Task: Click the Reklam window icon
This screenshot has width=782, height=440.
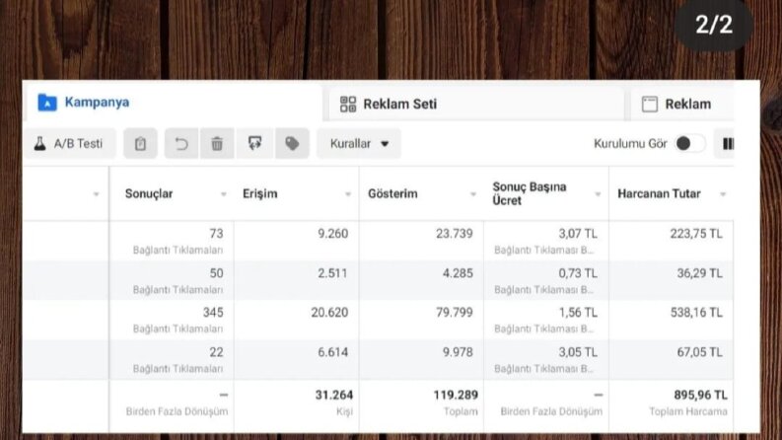Action: (649, 104)
